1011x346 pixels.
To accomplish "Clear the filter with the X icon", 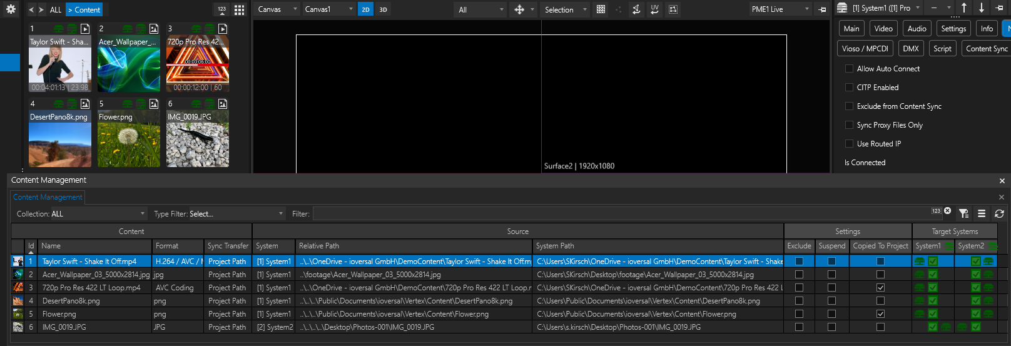I will tap(947, 211).
